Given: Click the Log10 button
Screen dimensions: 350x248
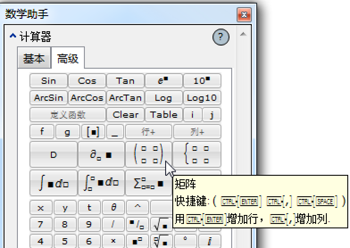Looking at the screenshot, I should 202,98.
